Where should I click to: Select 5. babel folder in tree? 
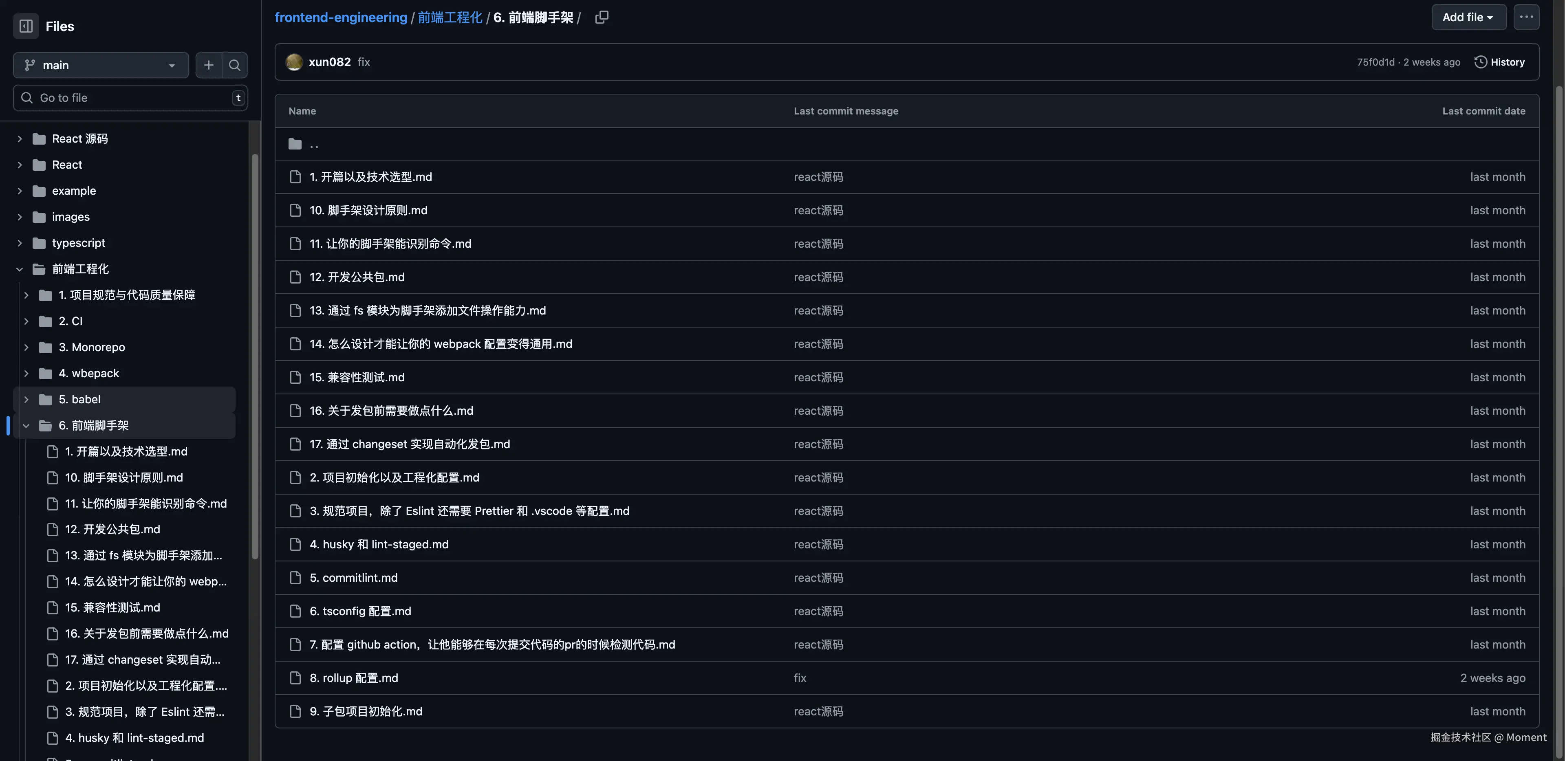tap(79, 400)
